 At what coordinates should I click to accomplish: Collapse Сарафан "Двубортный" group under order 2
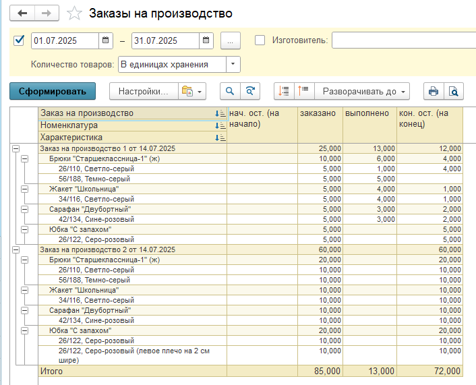tap(24, 310)
